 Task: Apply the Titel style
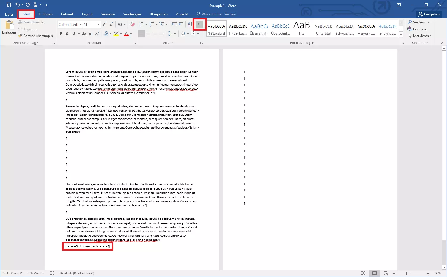[302, 29]
